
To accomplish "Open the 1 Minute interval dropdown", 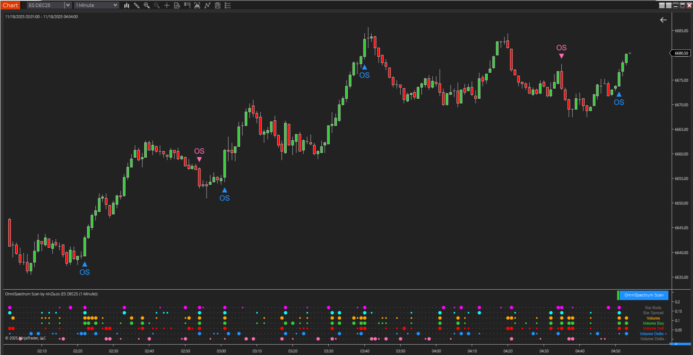I will pyautogui.click(x=97, y=5).
